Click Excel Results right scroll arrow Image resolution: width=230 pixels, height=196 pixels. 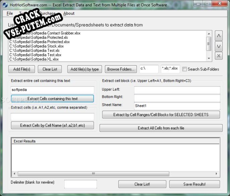pyautogui.click(x=217, y=174)
